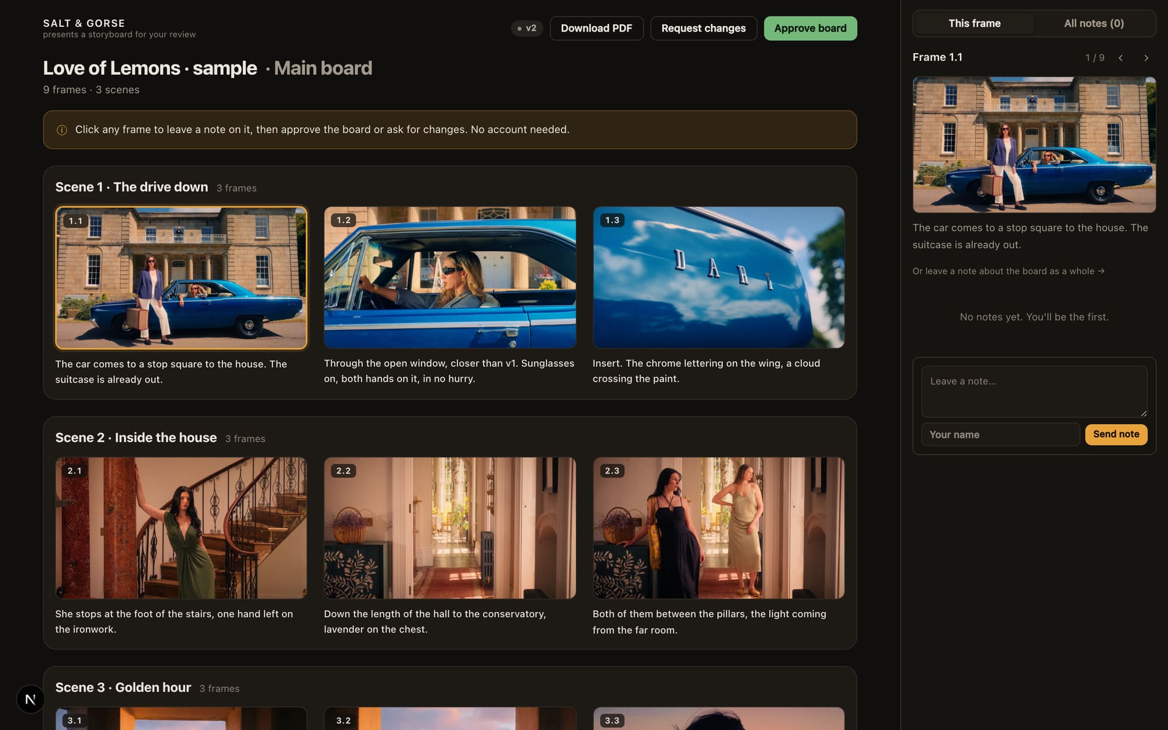
Task: Click the sidebar caption 'The car comes to a stop square'
Action: click(1030, 236)
